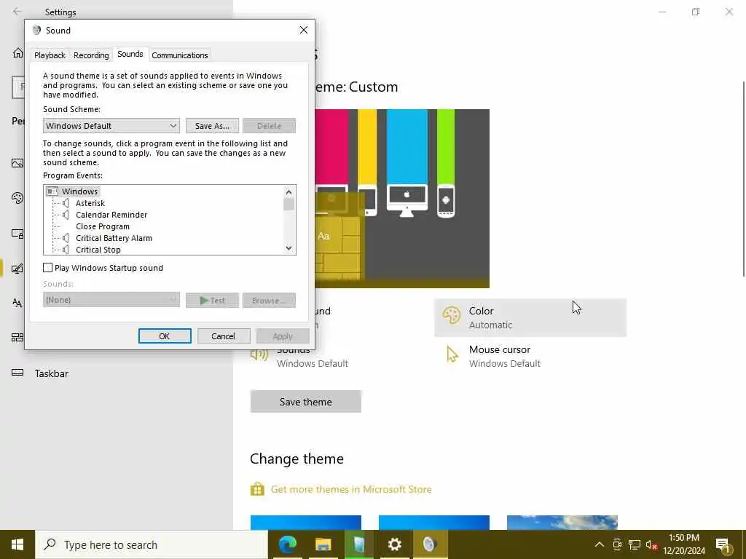
Task: Open the Recording tab
Action: click(x=91, y=55)
